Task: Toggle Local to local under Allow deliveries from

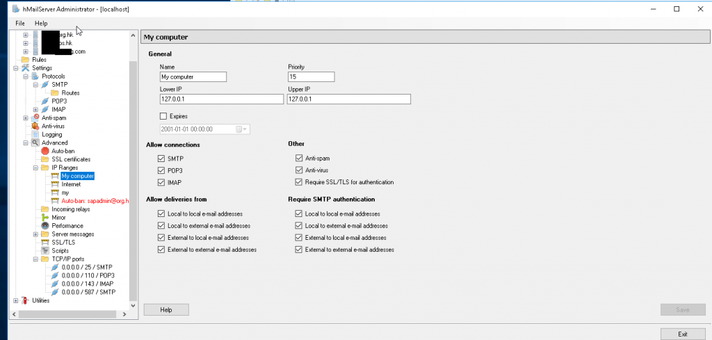Action: [x=161, y=213]
